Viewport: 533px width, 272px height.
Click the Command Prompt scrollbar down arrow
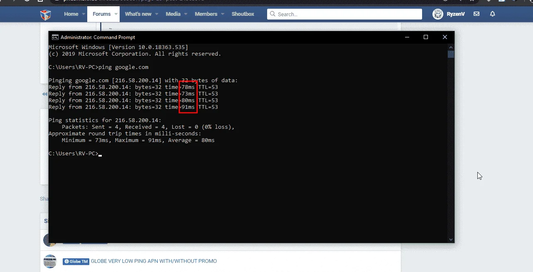(451, 240)
